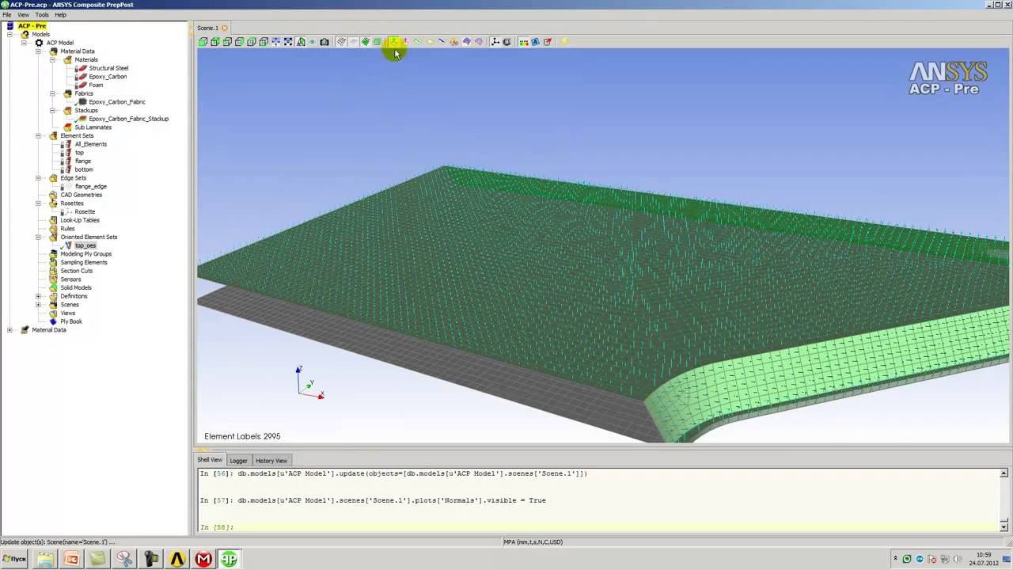Expand the Scenes folder
The width and height of the screenshot is (1013, 570).
click(38, 305)
